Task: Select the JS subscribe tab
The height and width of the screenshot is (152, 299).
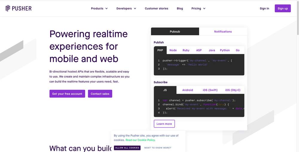Action: click(x=165, y=90)
